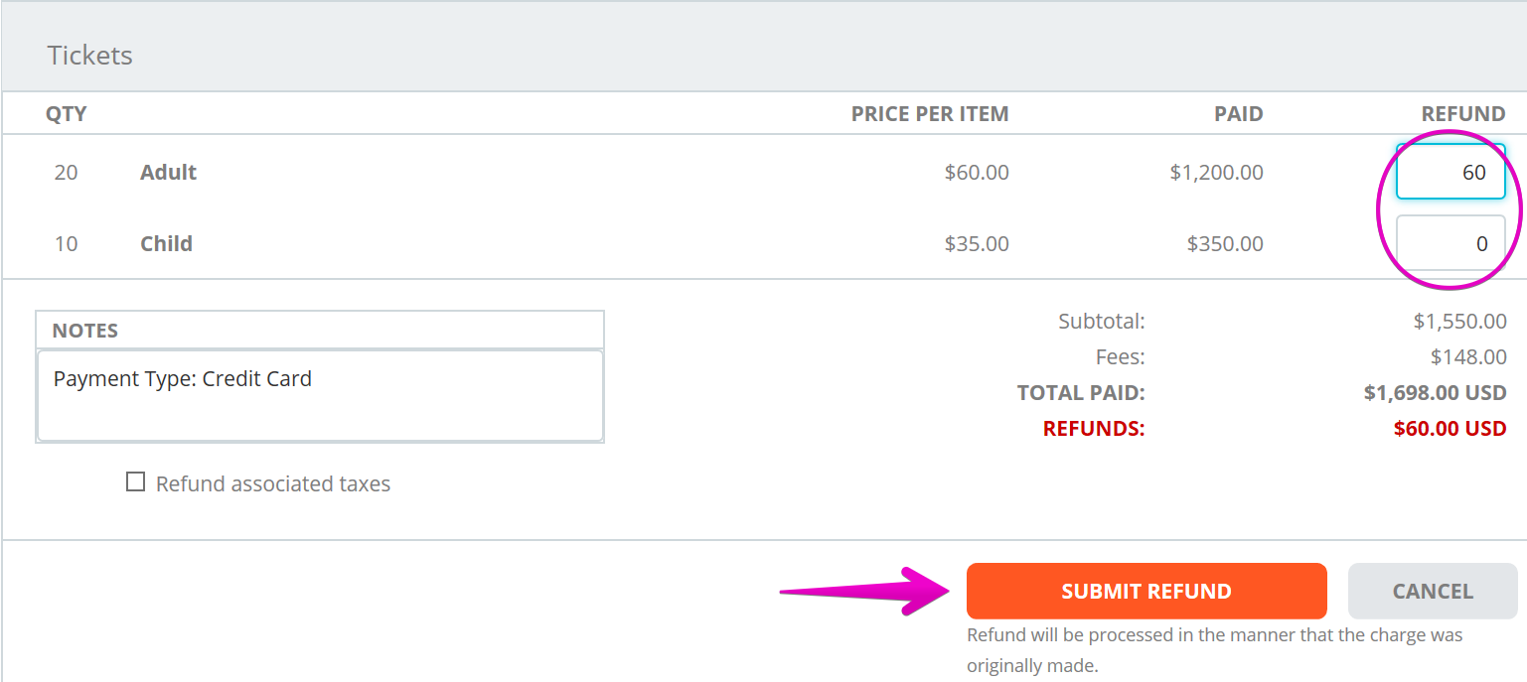Click the Cancel button
1527x682 pixels.
pos(1432,591)
